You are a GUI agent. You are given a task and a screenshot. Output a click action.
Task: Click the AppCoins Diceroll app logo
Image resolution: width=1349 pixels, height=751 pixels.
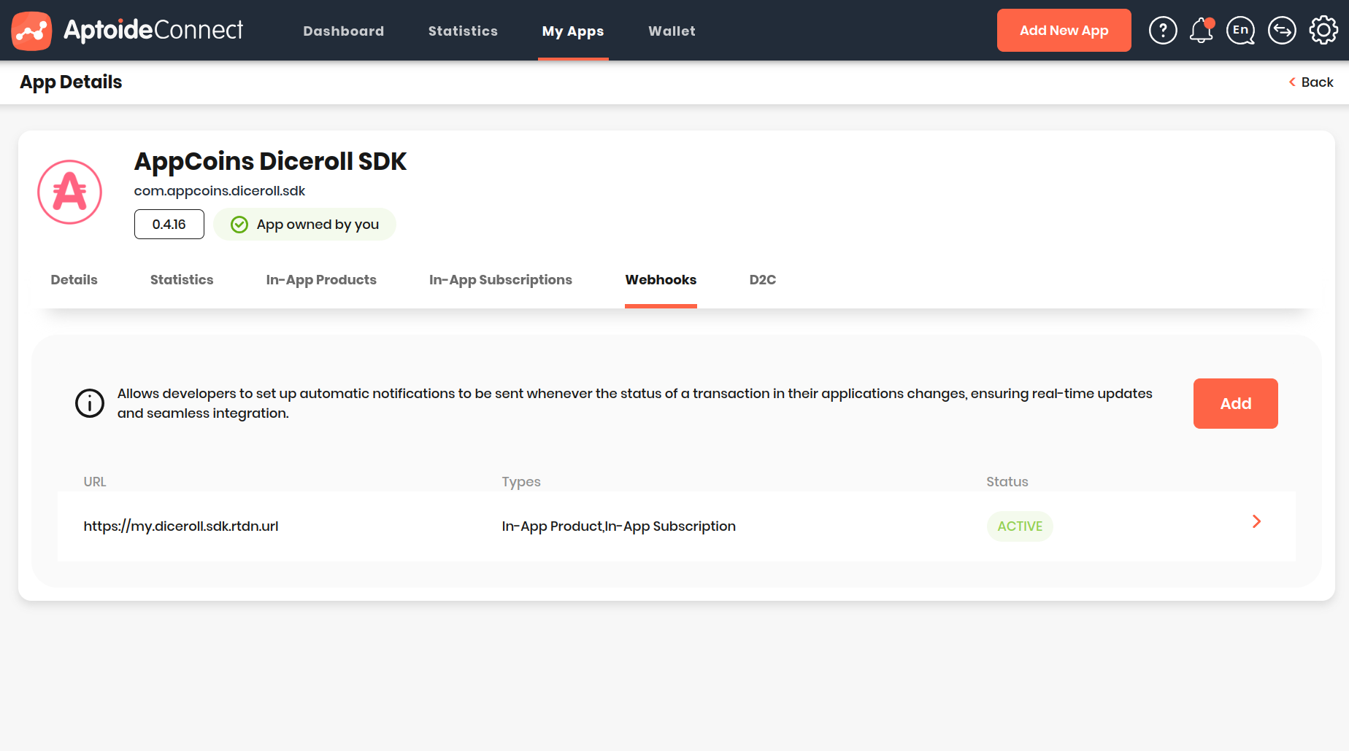click(70, 192)
